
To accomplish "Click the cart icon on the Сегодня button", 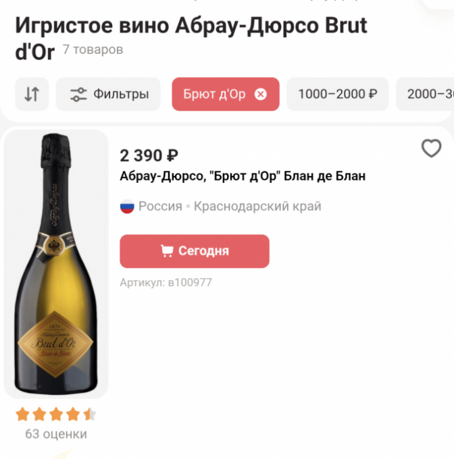I will click(166, 251).
